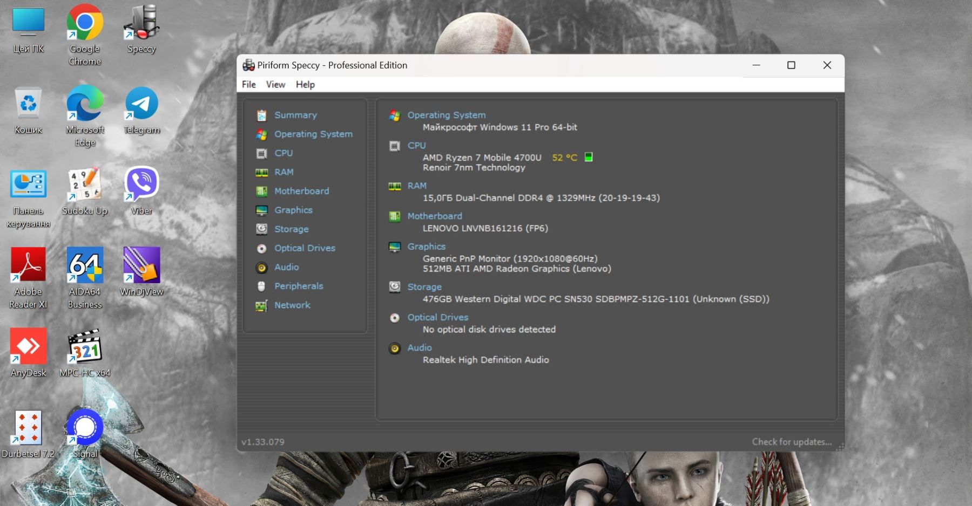Select AIDA64 Business desktop shortcut
The width and height of the screenshot is (972, 506).
85,278
